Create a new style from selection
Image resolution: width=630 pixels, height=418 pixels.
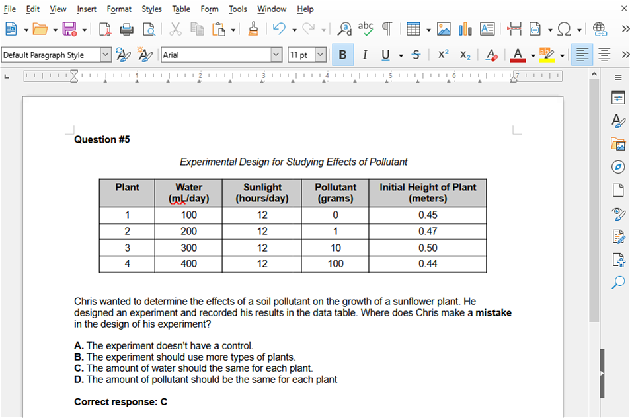[x=145, y=55]
